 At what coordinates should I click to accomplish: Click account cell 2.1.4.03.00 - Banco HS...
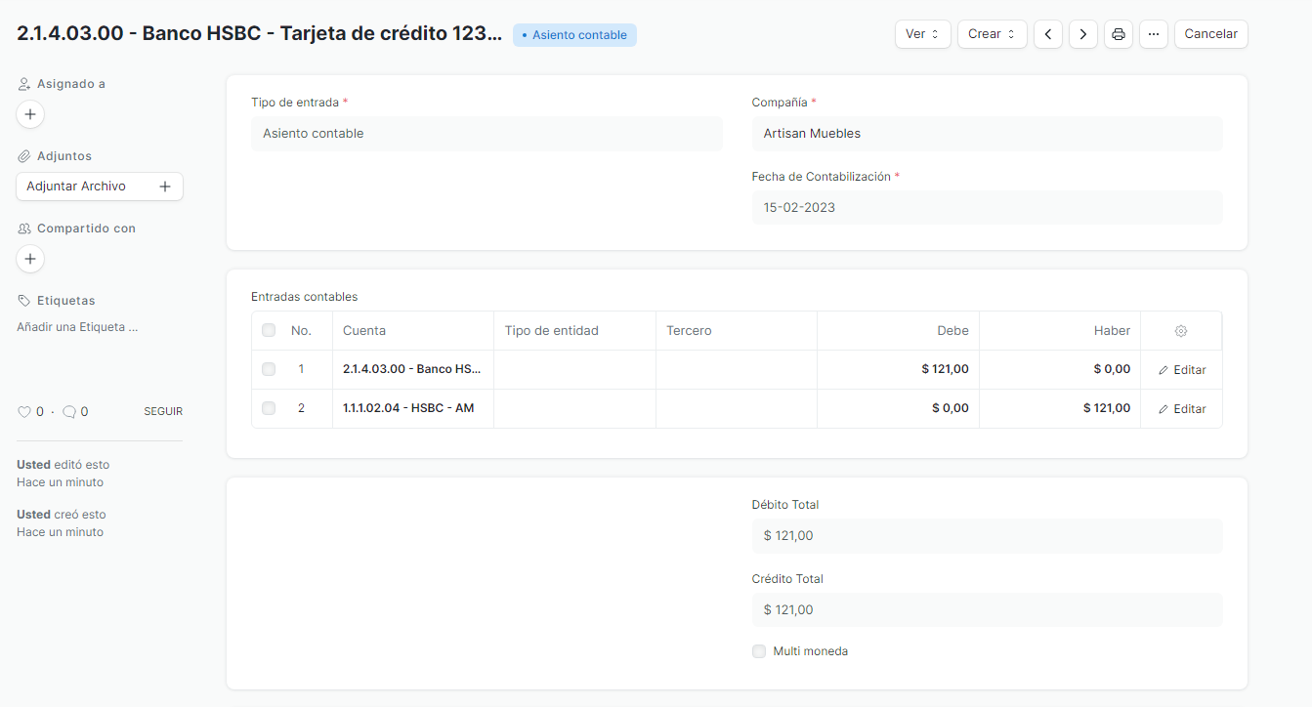413,369
